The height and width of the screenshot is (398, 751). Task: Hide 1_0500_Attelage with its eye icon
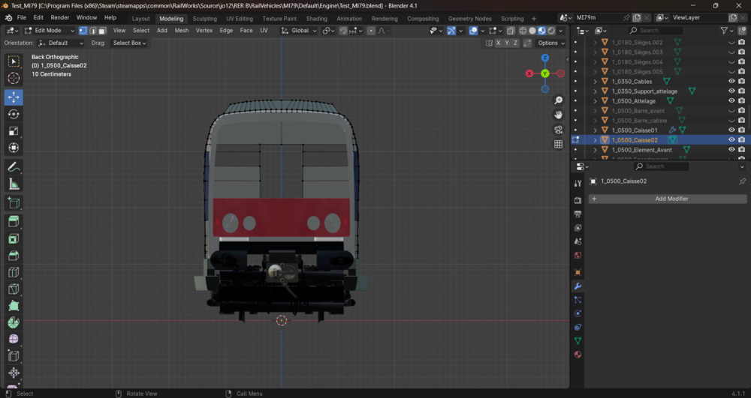tap(731, 101)
